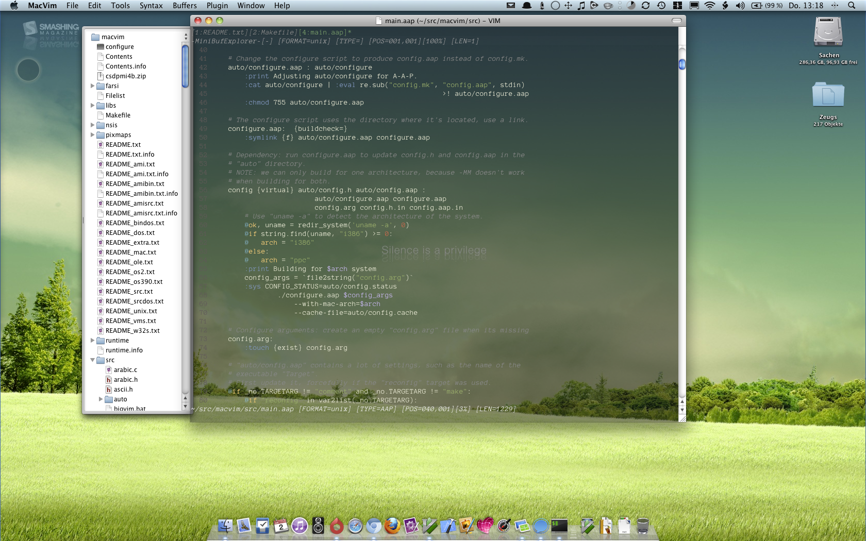Select the 2:Makefile buffer tab
Image resolution: width=866 pixels, height=541 pixels.
tap(272, 32)
